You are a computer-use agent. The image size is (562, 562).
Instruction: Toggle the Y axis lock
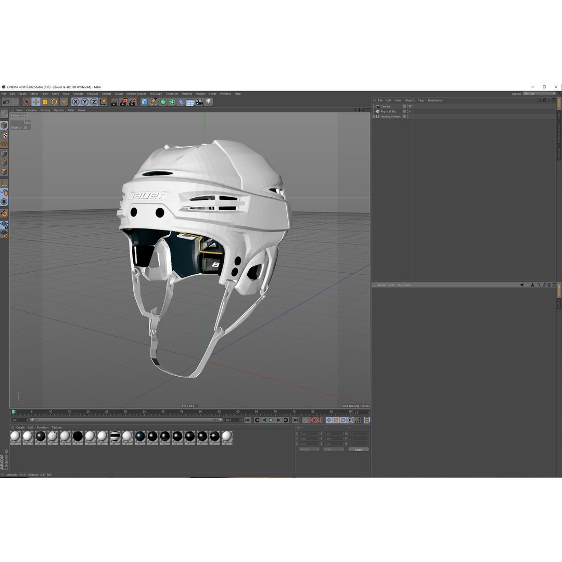point(85,102)
